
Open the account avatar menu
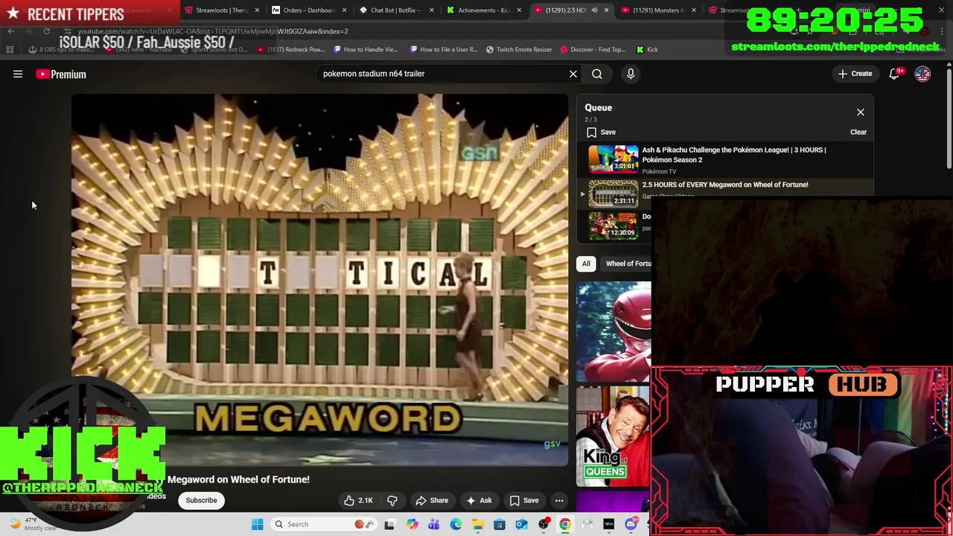point(922,74)
